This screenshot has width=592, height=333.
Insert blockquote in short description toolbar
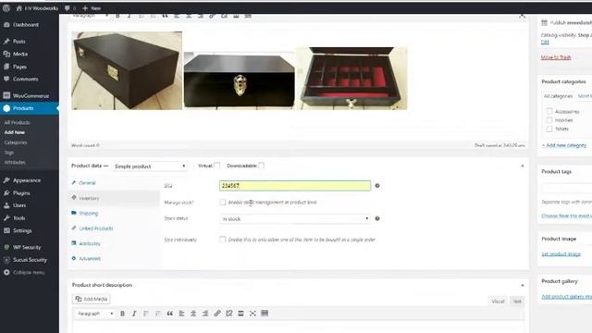pyautogui.click(x=170, y=314)
